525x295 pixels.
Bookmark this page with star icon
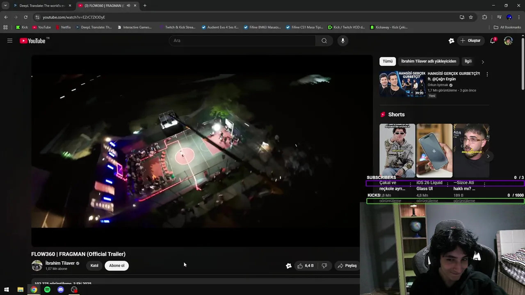coord(471,17)
